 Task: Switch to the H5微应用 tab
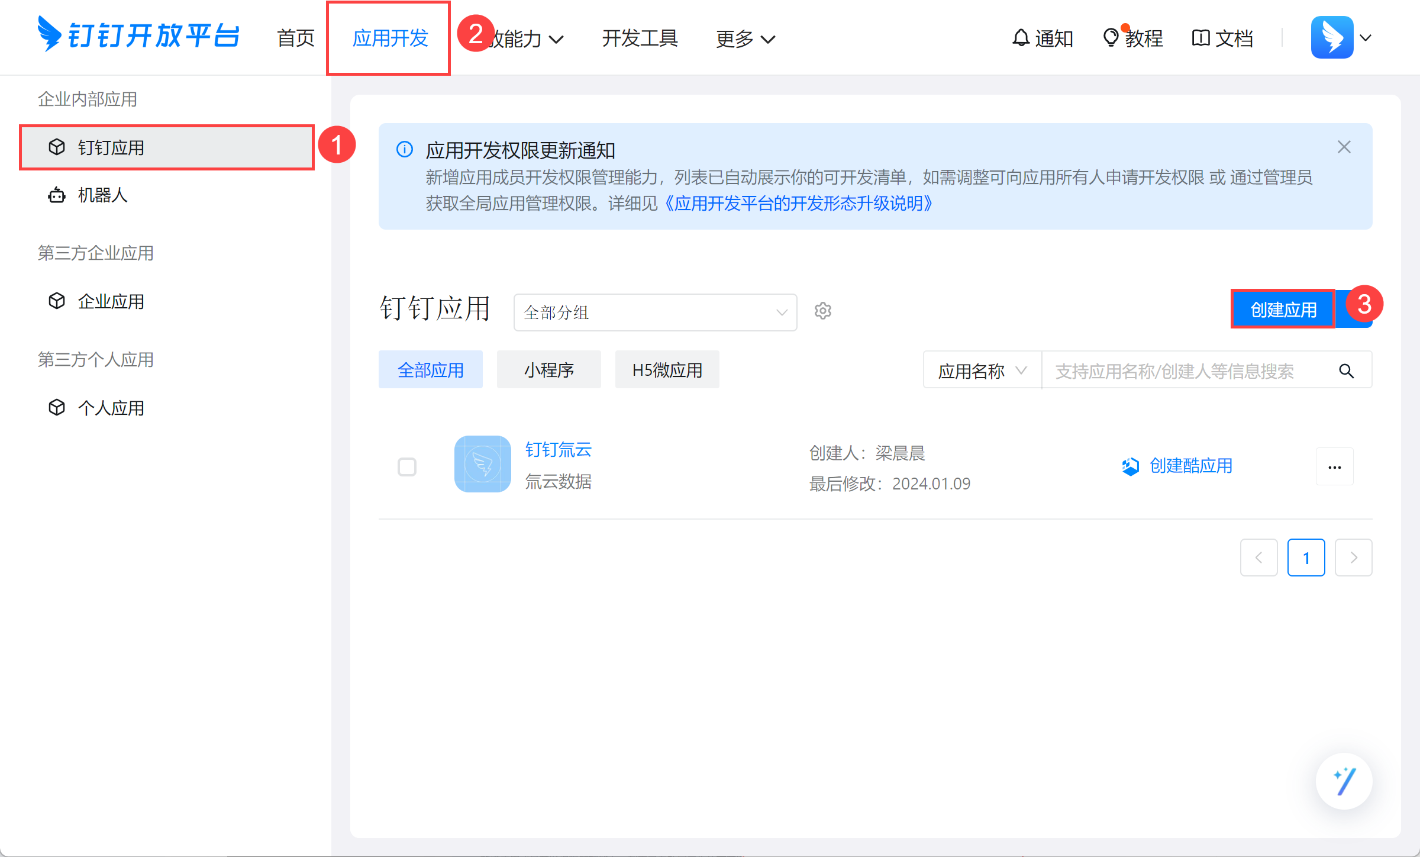click(667, 370)
